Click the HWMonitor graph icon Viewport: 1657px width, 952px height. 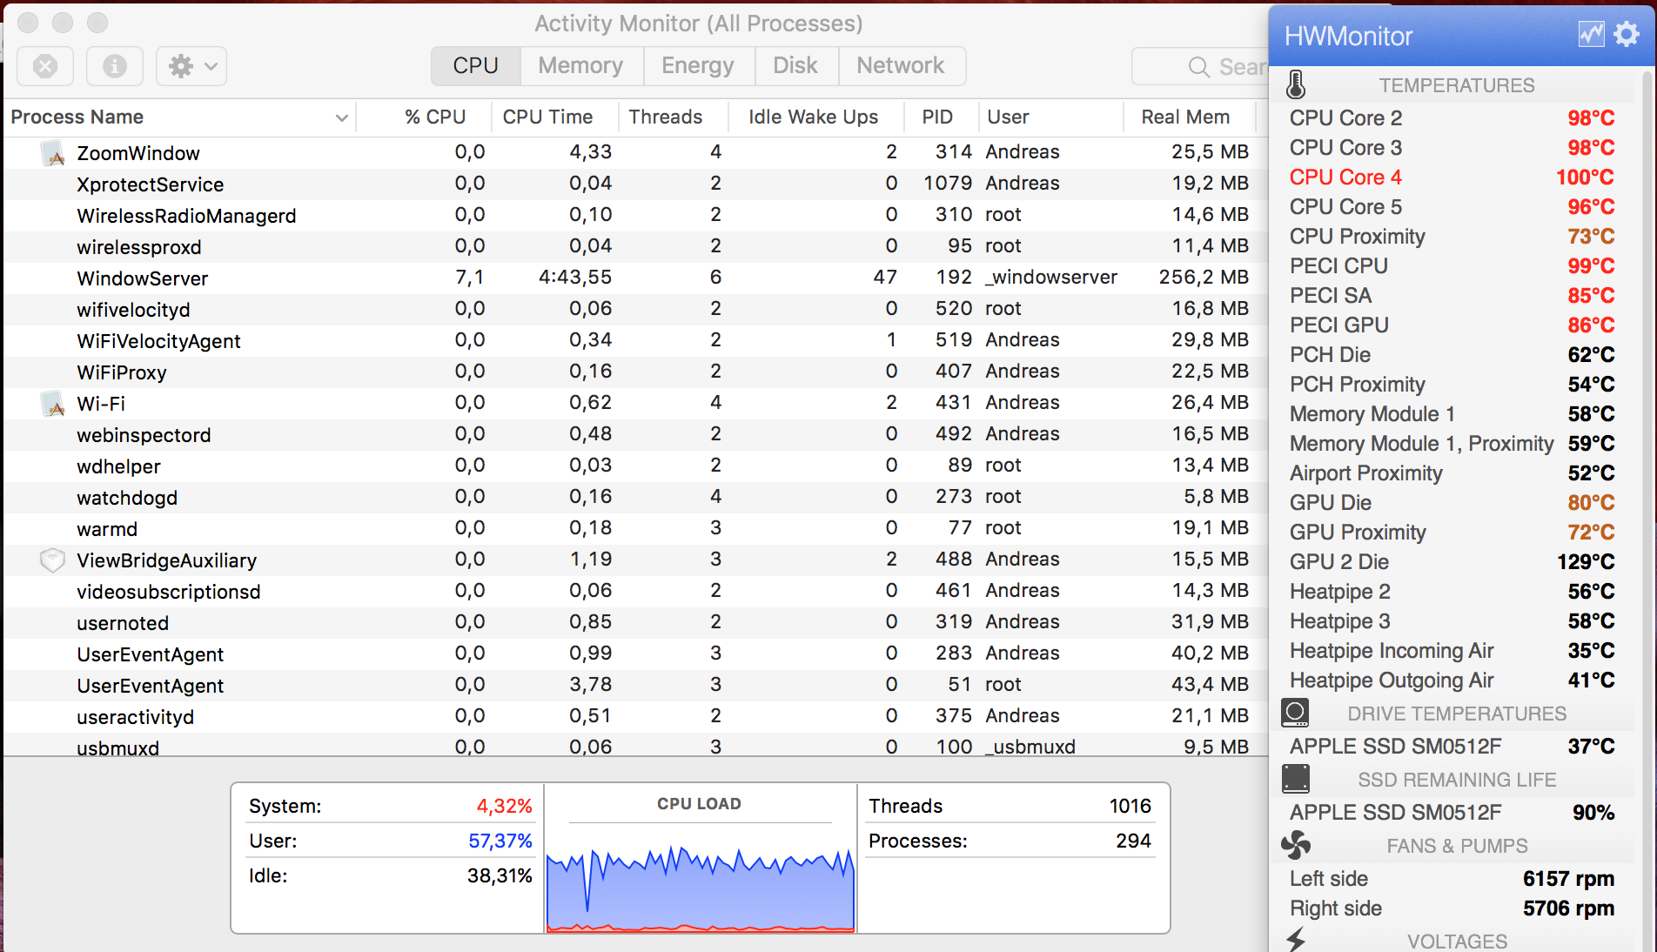point(1591,35)
